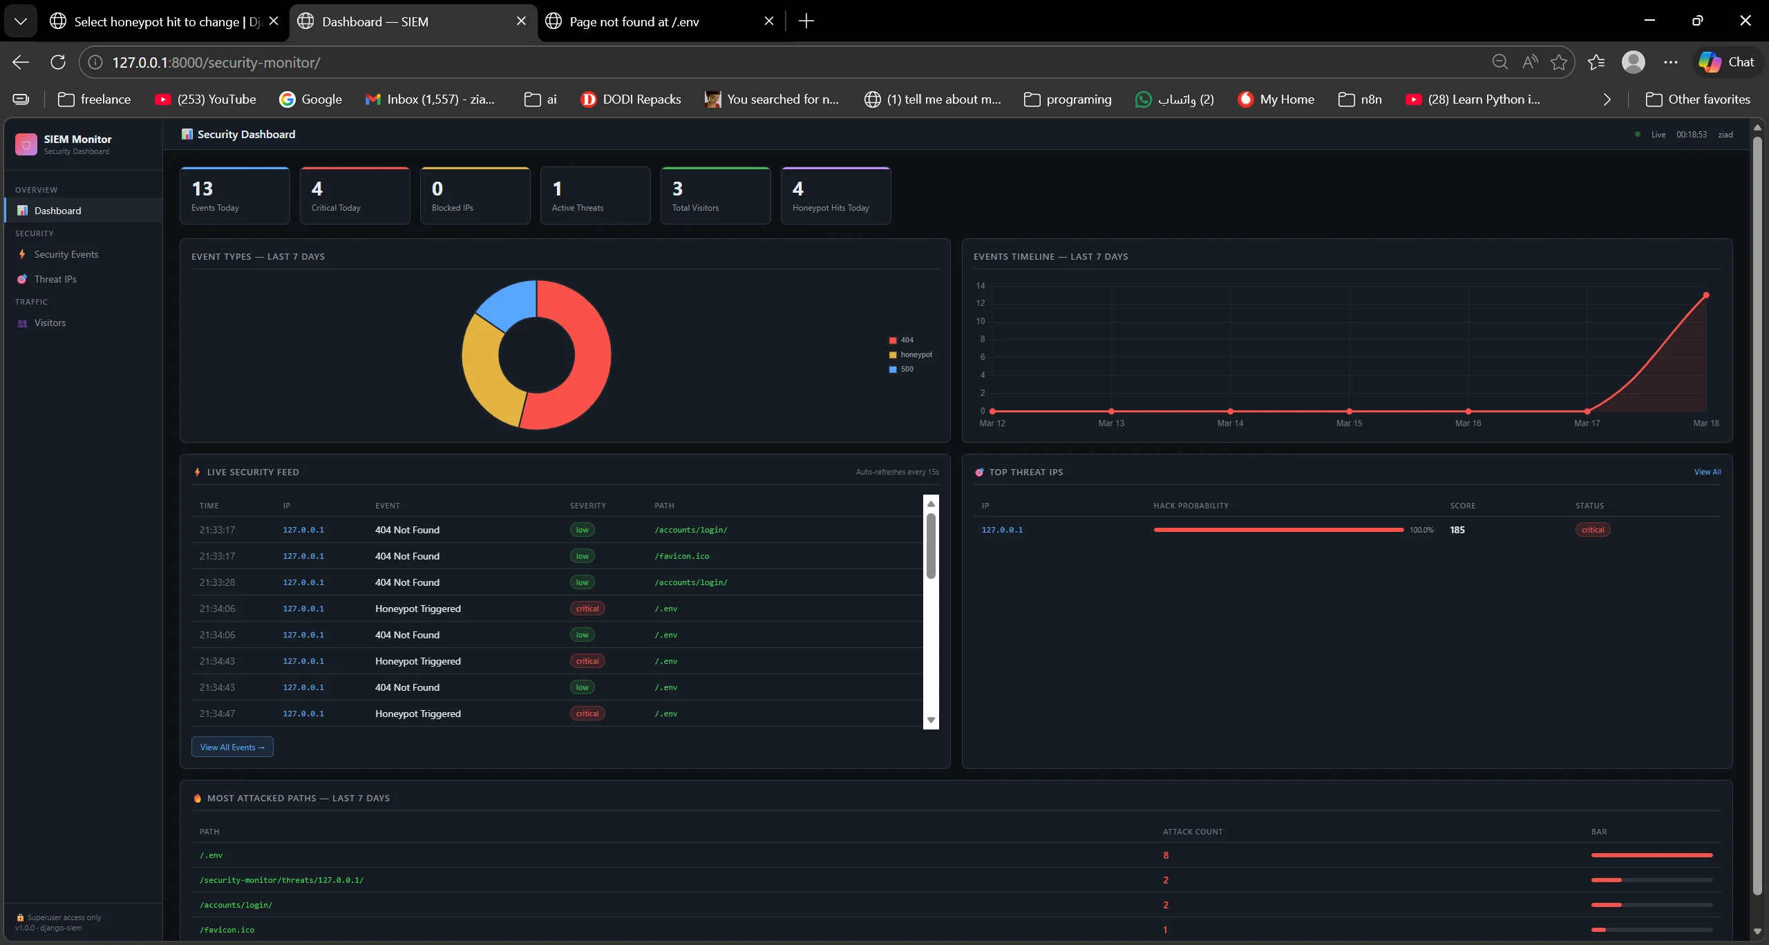
Task: Click the critical status badge for 127.0.0.1
Action: 1593,530
